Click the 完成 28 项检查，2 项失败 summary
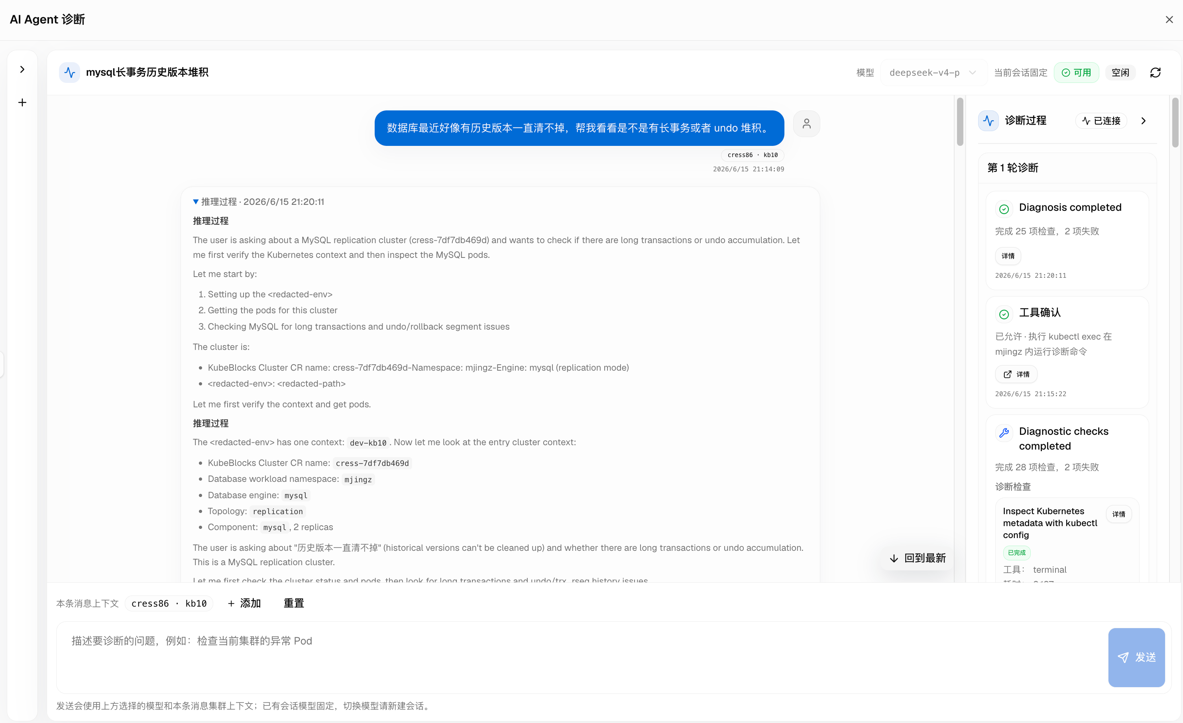Screen dimensions: 1183x723 (x=1047, y=468)
